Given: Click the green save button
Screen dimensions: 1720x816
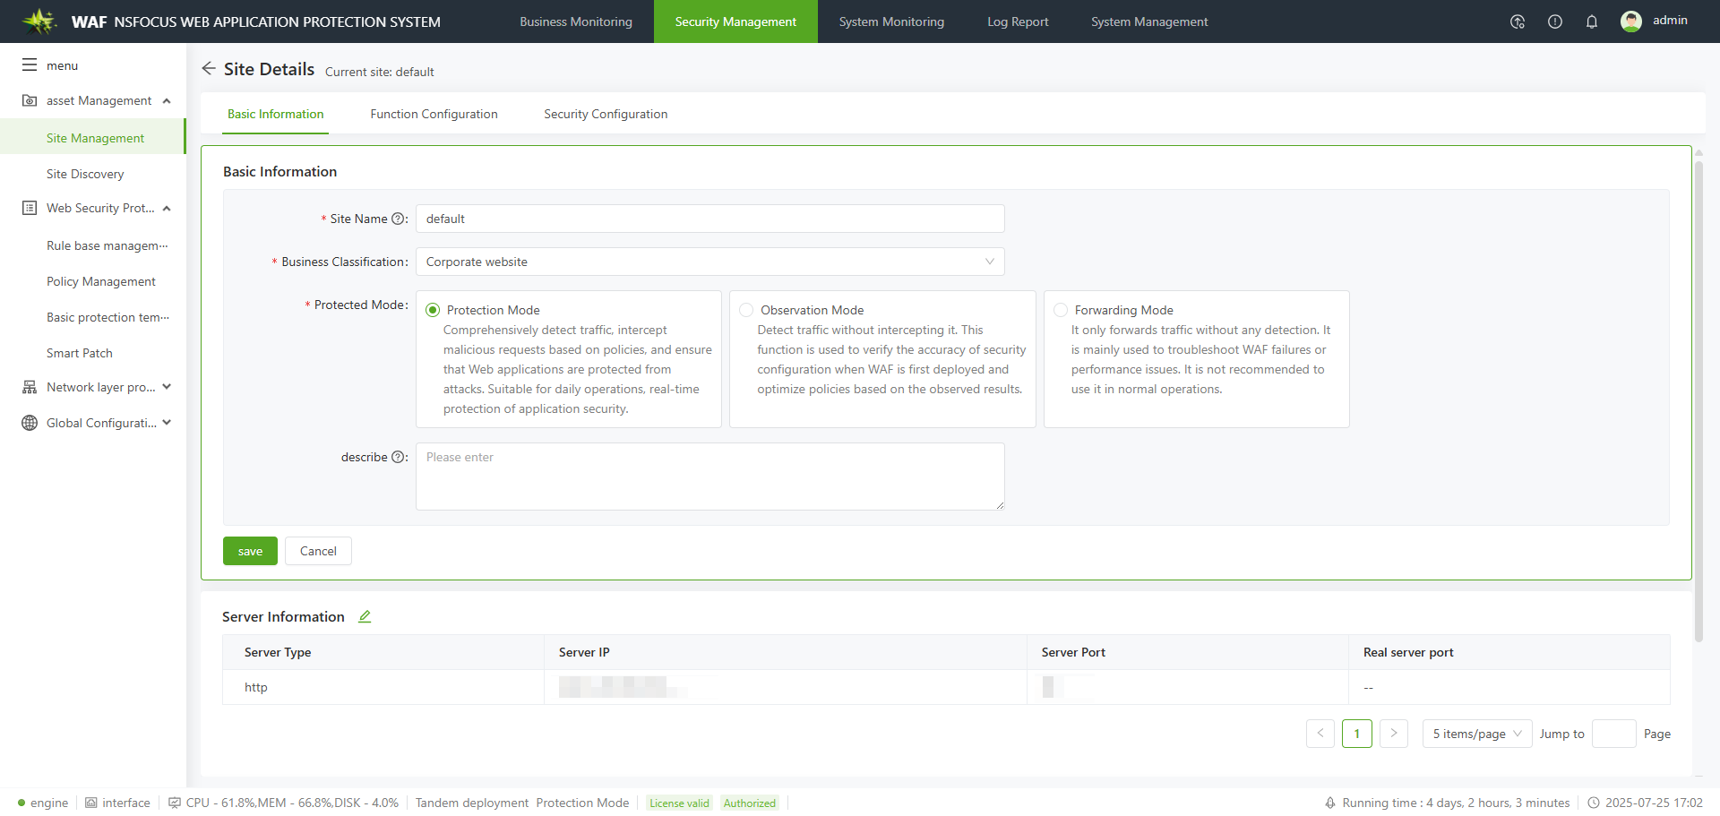Looking at the screenshot, I should [250, 551].
